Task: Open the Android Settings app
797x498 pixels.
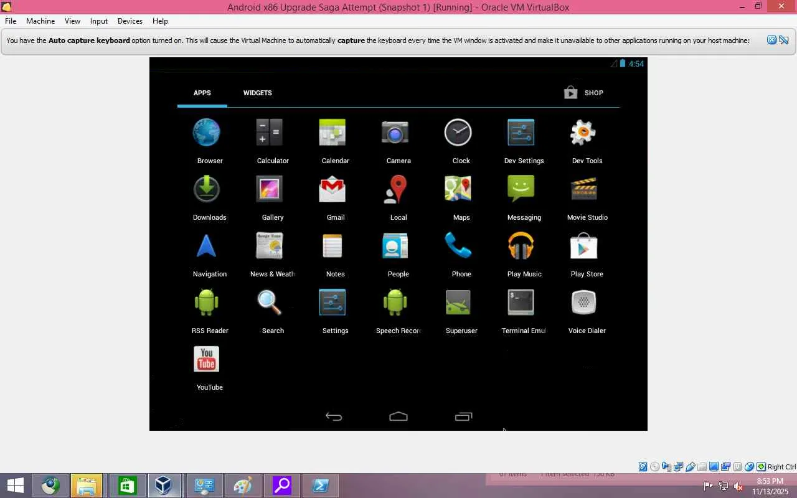Action: 332,303
